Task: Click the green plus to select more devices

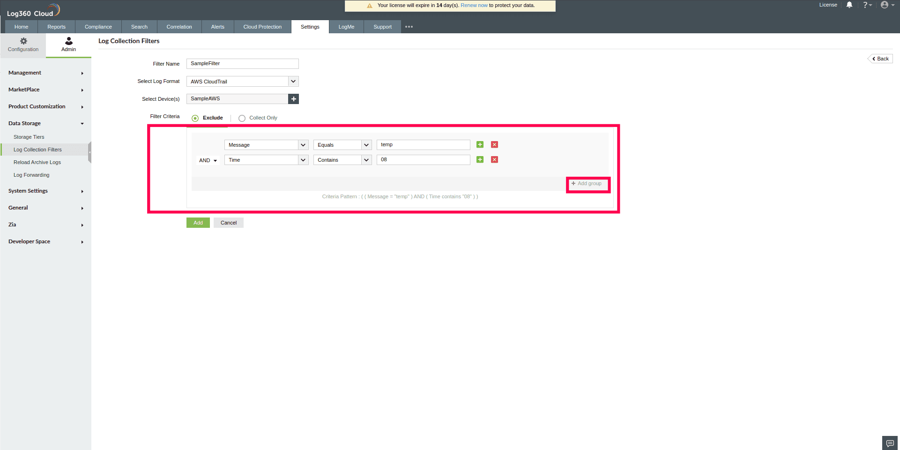Action: [x=293, y=99]
